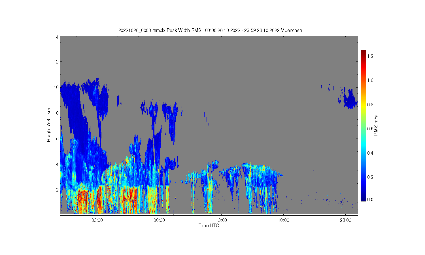Click the colorbar value 0.0
Screen dimensions: 425x255
[370, 199]
